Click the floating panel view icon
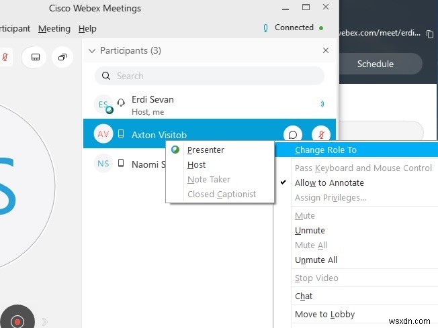The height and width of the screenshot is (328, 438). (x=62, y=58)
